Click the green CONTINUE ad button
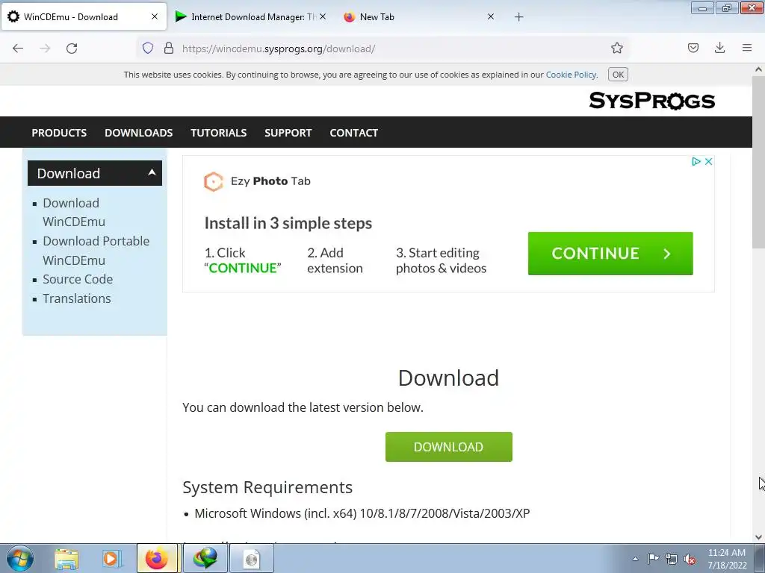The width and height of the screenshot is (765, 573). [x=610, y=254]
